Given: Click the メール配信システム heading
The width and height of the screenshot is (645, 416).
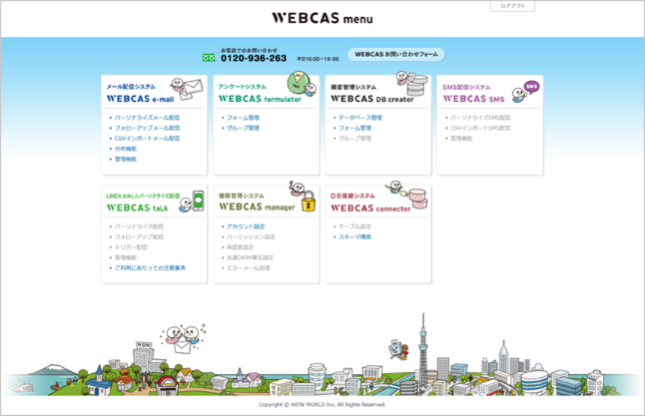Looking at the screenshot, I should click(x=131, y=87).
